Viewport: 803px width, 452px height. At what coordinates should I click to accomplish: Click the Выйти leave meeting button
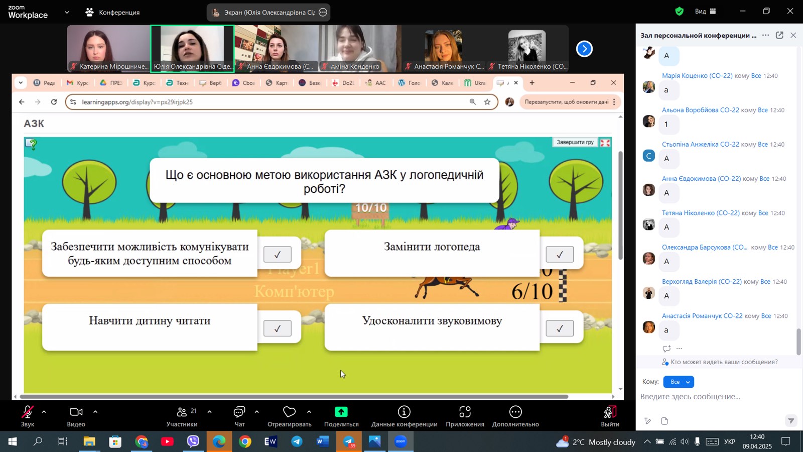pos(610,416)
